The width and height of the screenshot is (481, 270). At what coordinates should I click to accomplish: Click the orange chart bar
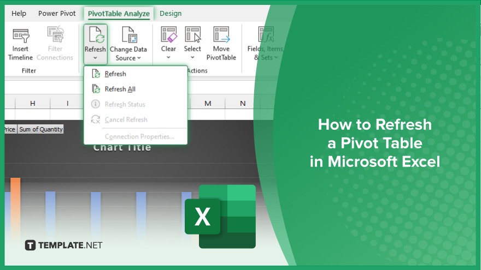click(15, 208)
